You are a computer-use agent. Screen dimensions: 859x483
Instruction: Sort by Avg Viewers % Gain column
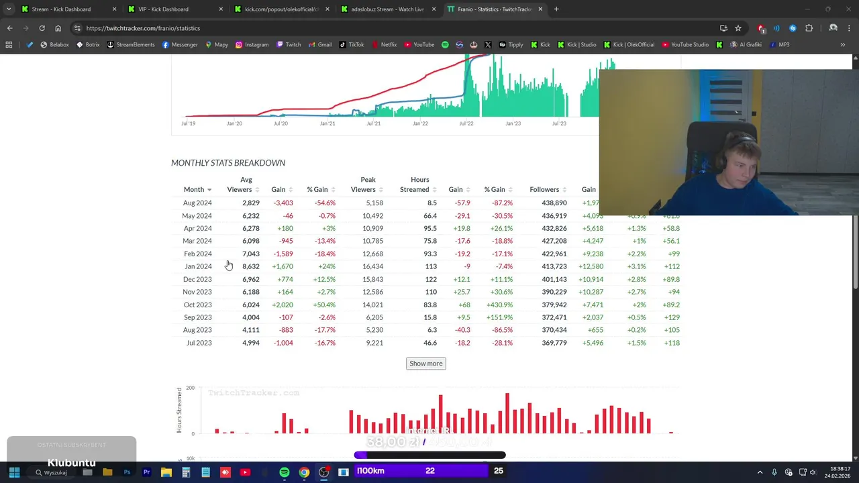pyautogui.click(x=321, y=190)
